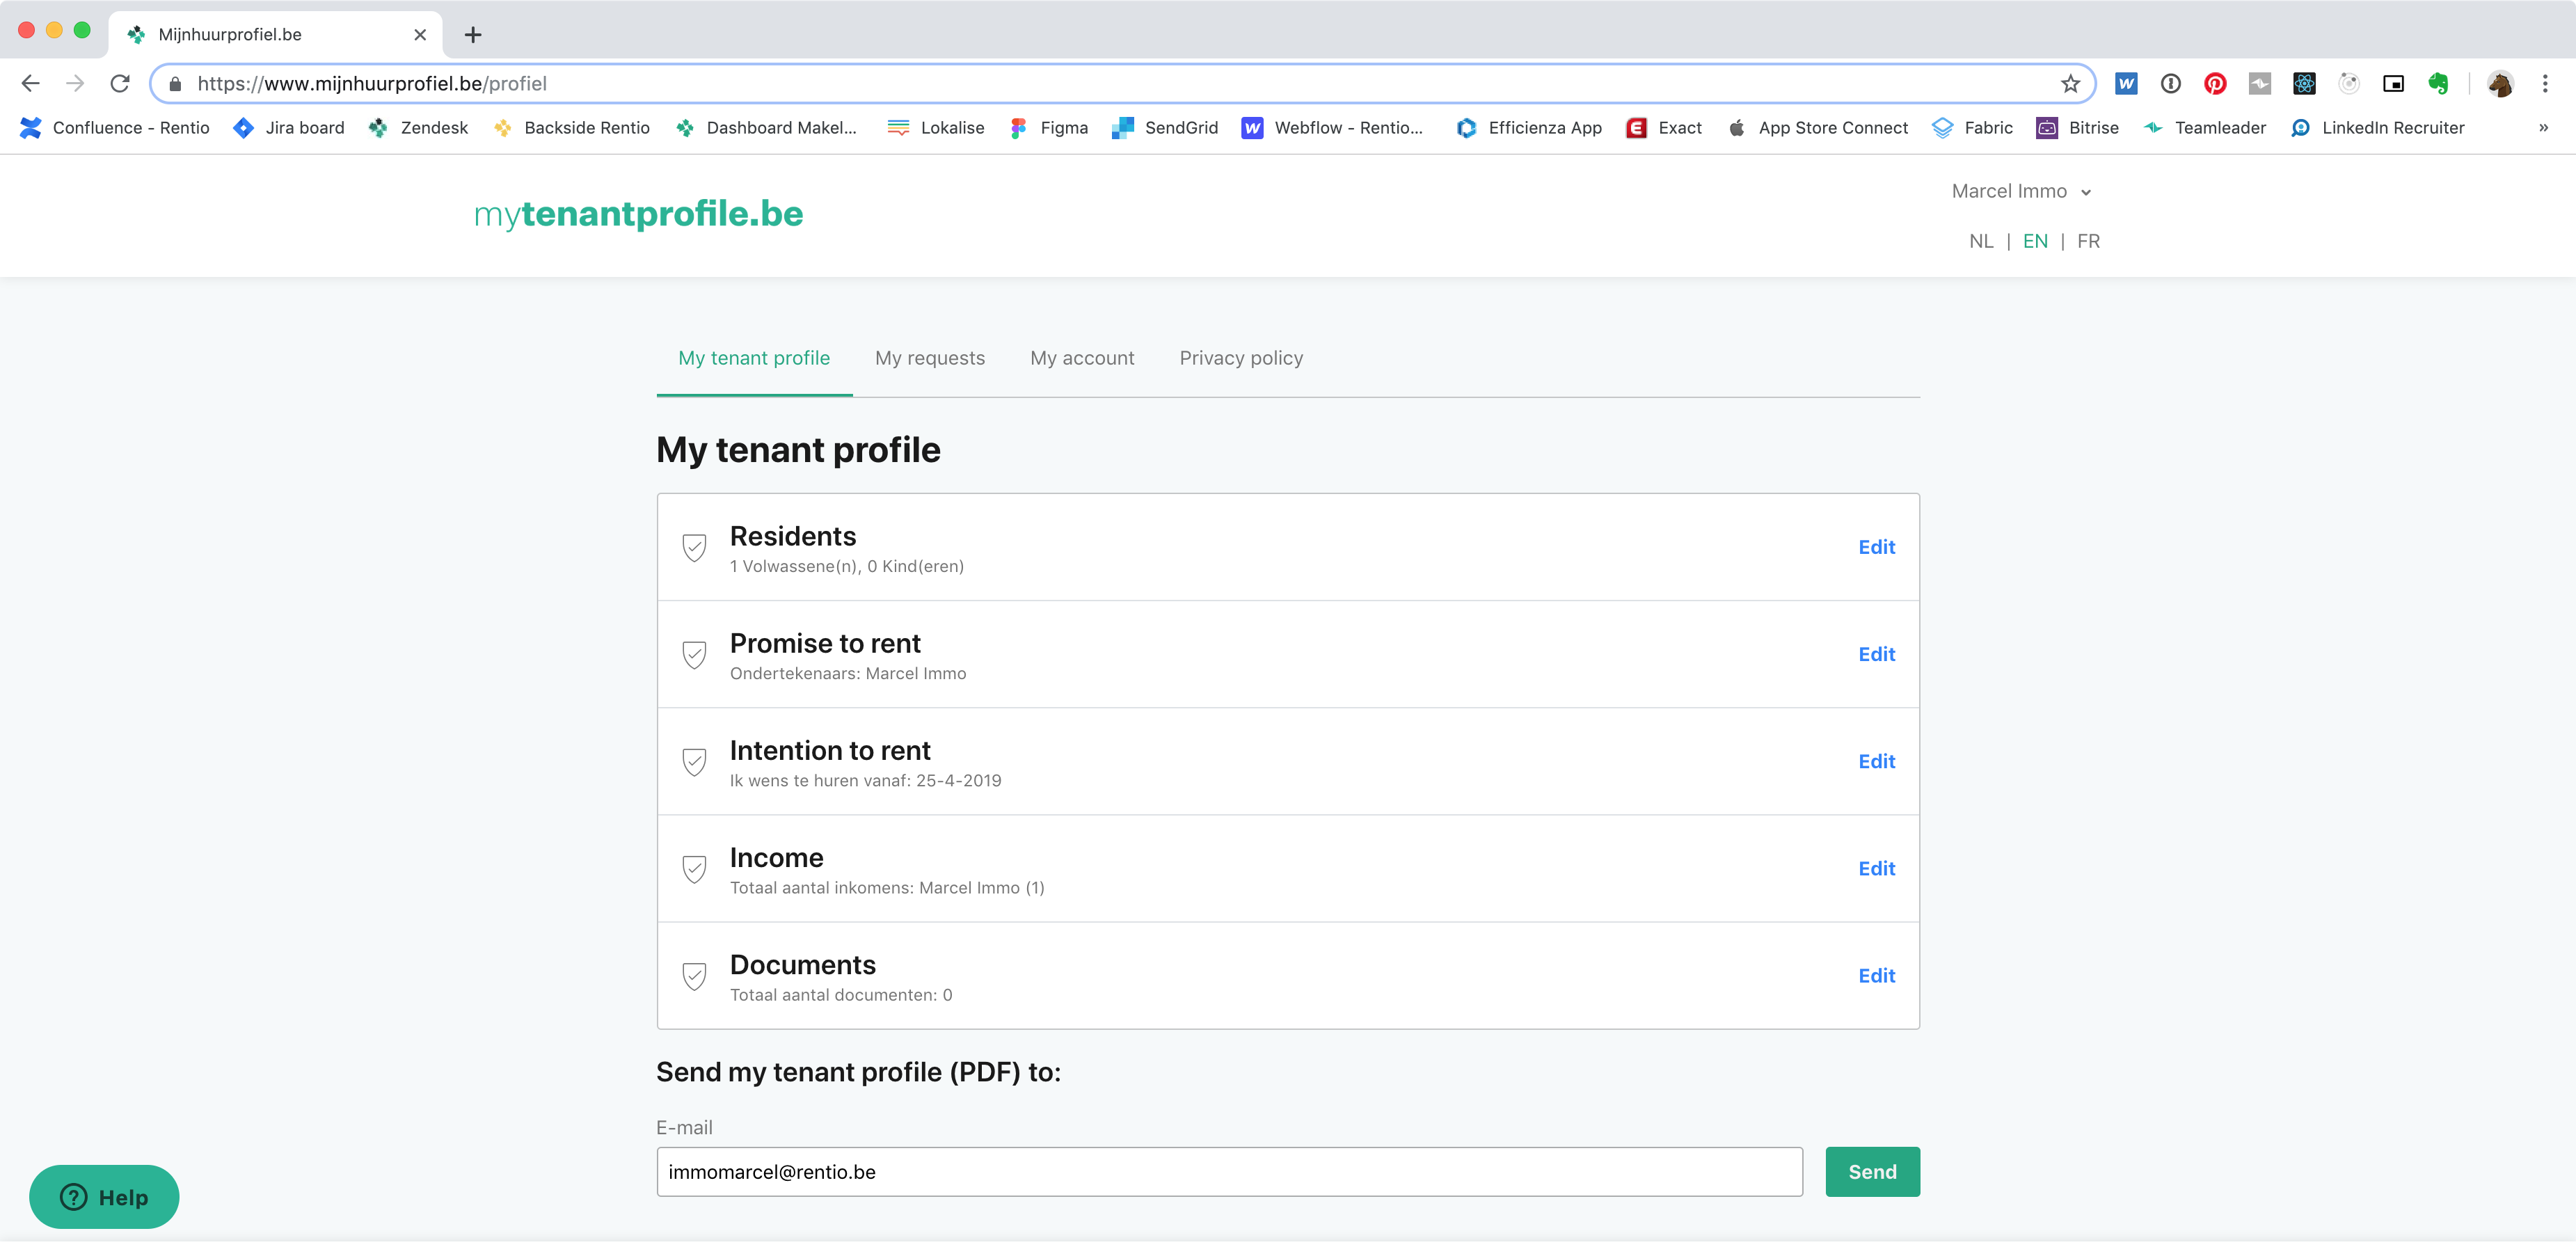Open the Chrome three-dot menu
The width and height of the screenshot is (2576, 1247).
pyautogui.click(x=2545, y=84)
